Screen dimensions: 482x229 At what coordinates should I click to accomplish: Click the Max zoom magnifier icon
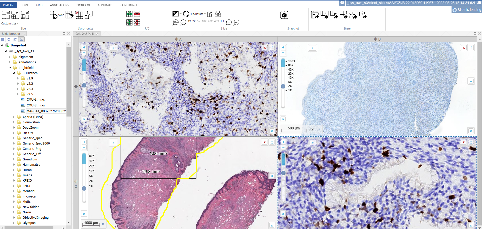point(236,22)
